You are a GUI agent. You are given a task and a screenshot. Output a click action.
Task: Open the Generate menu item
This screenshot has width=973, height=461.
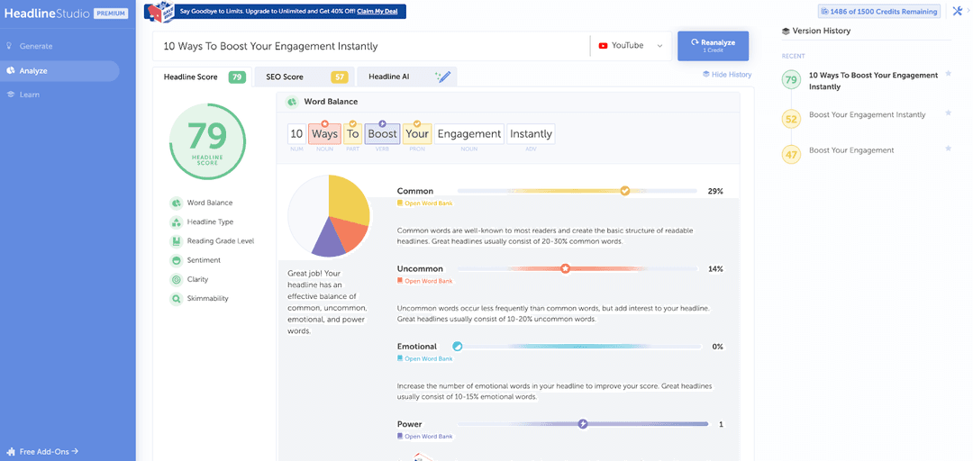tap(36, 46)
